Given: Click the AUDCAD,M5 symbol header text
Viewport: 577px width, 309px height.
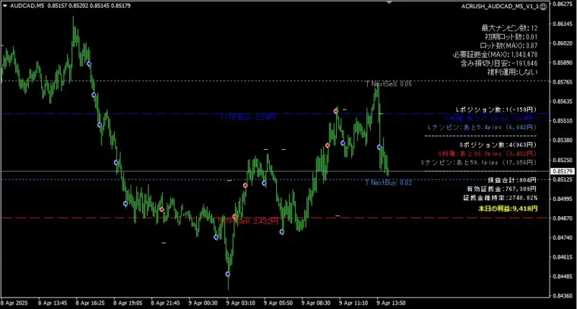Looking at the screenshot, I should point(20,5).
